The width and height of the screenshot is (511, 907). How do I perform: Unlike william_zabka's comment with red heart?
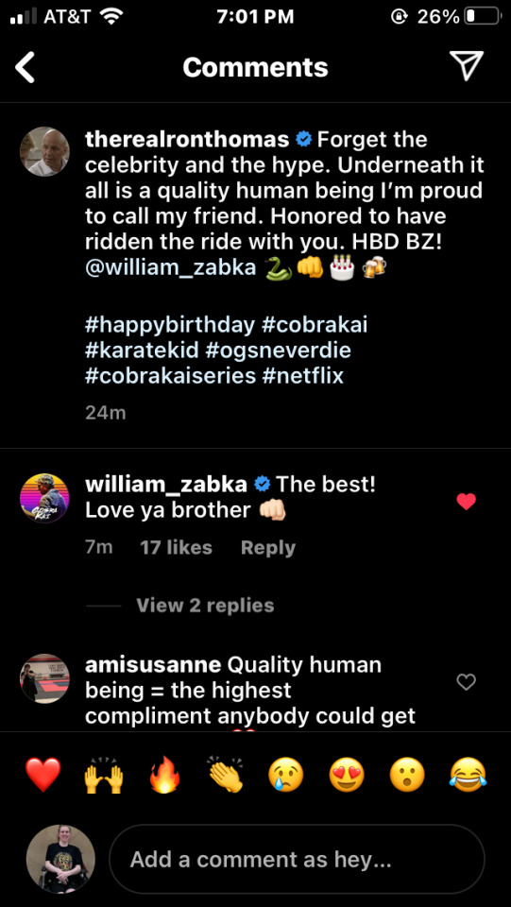466,502
